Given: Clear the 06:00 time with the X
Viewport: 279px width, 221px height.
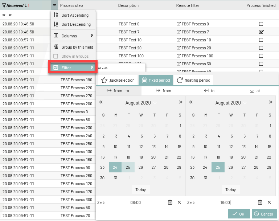Looking at the screenshot, I should [x=179, y=202].
